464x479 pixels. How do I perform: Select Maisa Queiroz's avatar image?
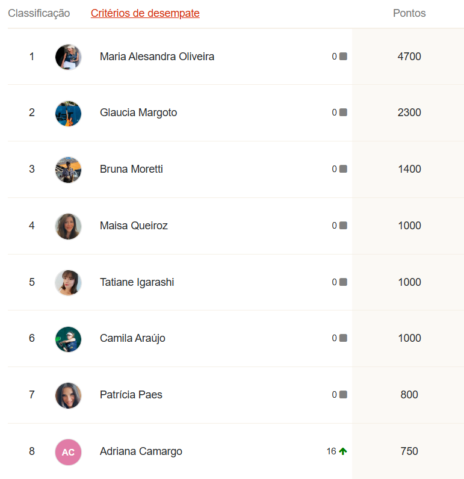point(68,226)
